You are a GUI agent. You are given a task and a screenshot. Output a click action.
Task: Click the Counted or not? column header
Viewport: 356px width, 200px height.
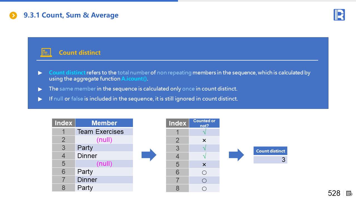coord(204,123)
